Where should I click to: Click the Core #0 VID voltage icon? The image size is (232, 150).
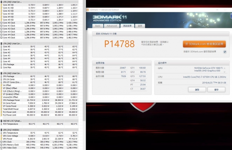tap(1, 5)
